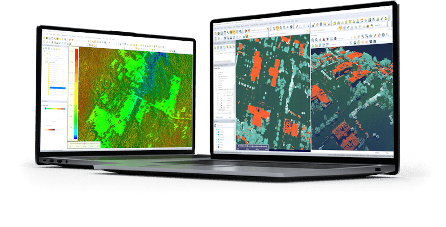The image size is (446, 227).
Task: Close the raster display options panel
Action: click(235, 64)
